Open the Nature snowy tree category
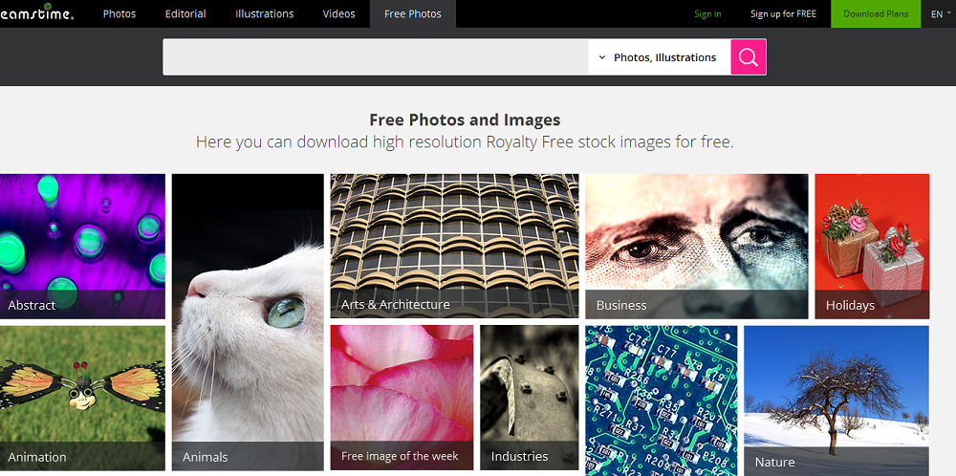This screenshot has height=476, width=956. tap(836, 400)
